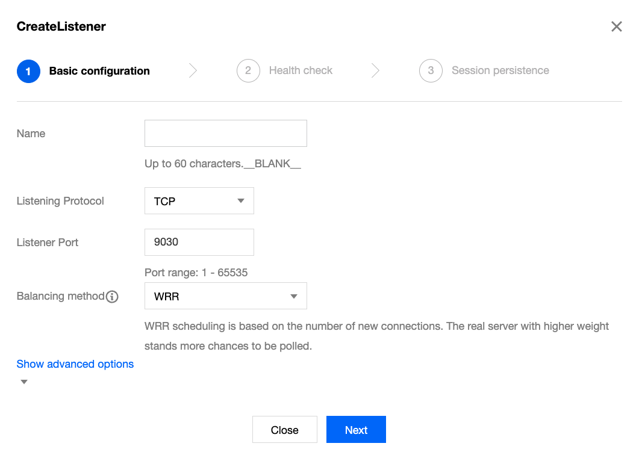Click the step 2 circle icon
This screenshot has height=461, width=642.
248,70
